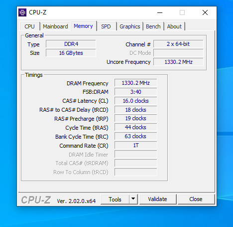The width and height of the screenshot is (233, 227).
Task: Open the Tools dropdown arrow
Action: pos(133,199)
